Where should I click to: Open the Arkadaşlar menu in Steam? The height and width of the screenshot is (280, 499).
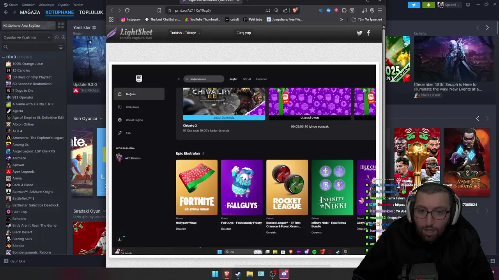[46, 5]
